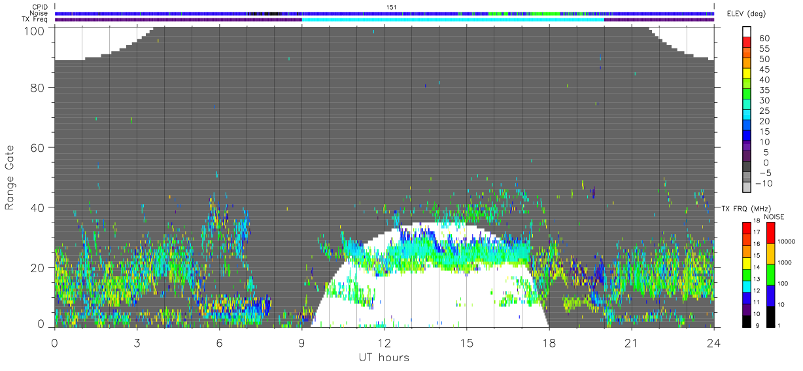803x371 pixels.
Task: Click the NOISE scale label '10000'
Action: [787, 241]
